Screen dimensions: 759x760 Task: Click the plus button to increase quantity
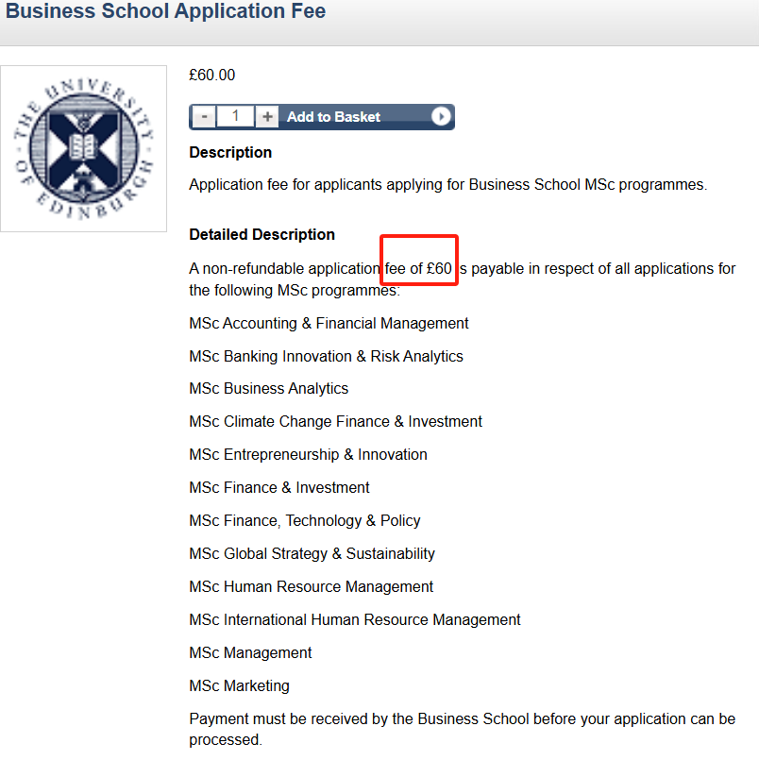click(x=268, y=117)
